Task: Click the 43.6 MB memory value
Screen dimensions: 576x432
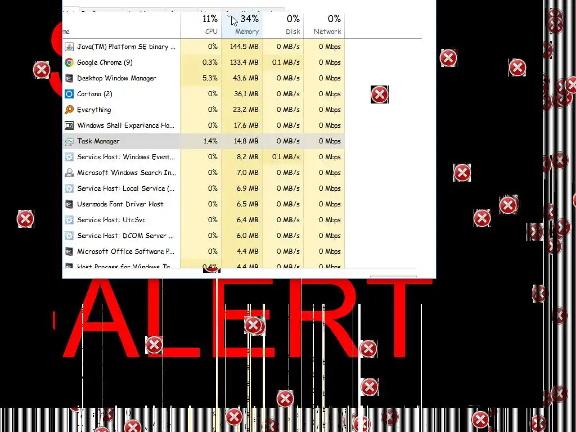Action: click(x=246, y=78)
